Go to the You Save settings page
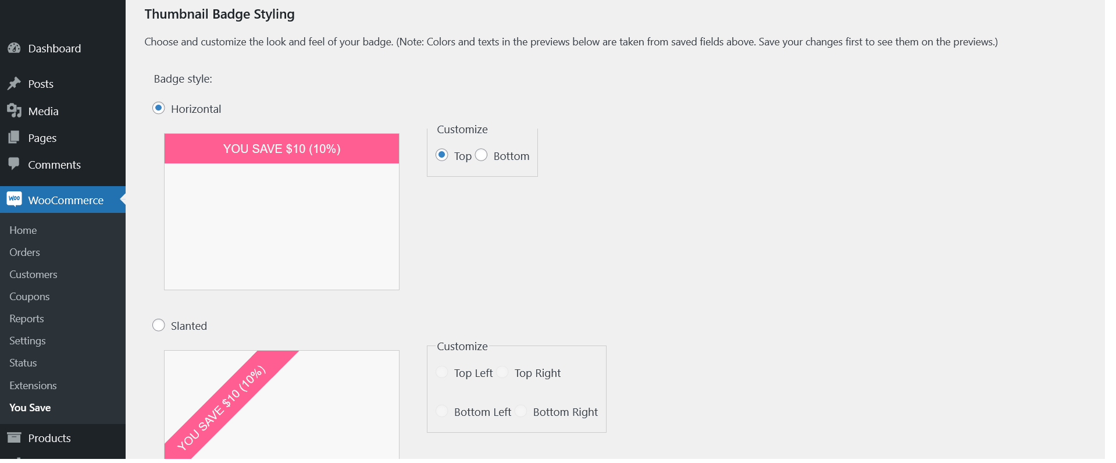 click(x=30, y=408)
